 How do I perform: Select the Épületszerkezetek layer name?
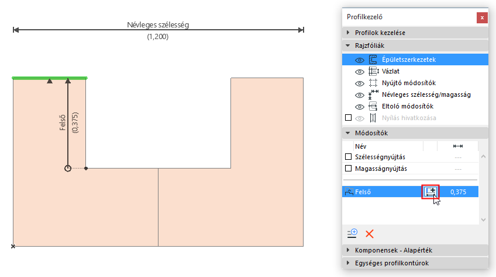(409, 59)
